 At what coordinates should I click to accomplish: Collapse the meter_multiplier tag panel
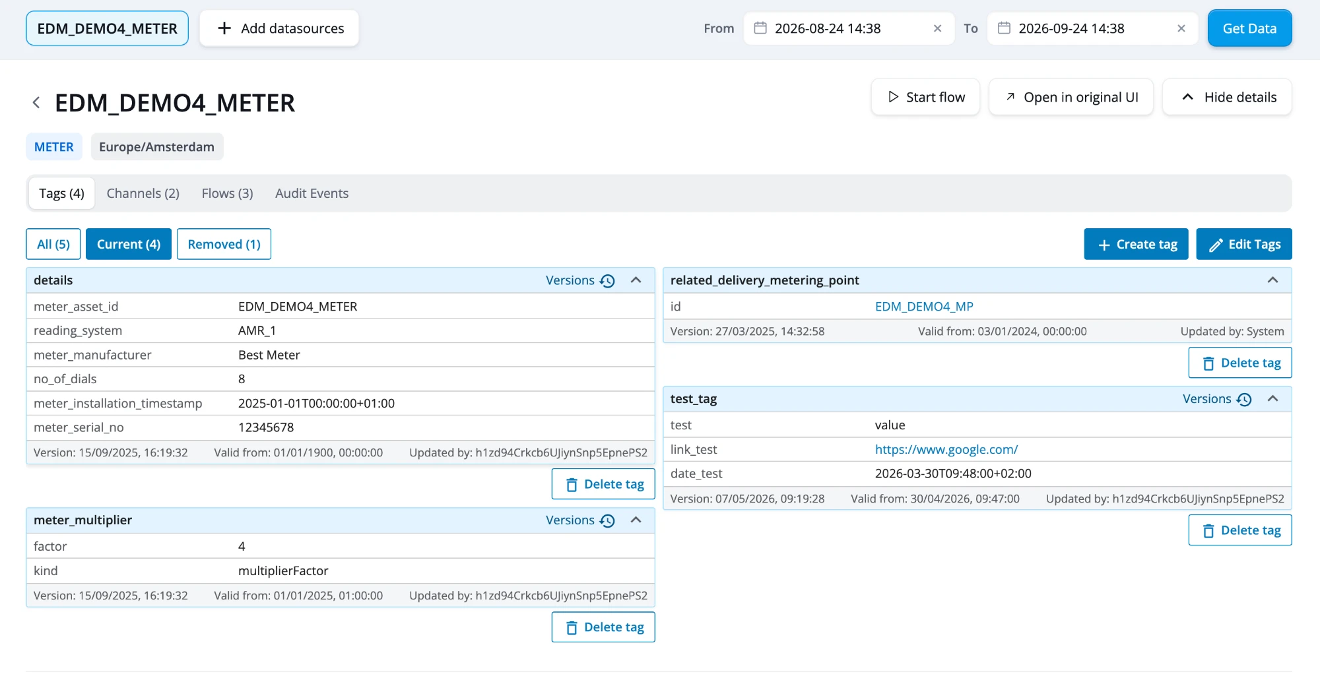pyautogui.click(x=636, y=520)
